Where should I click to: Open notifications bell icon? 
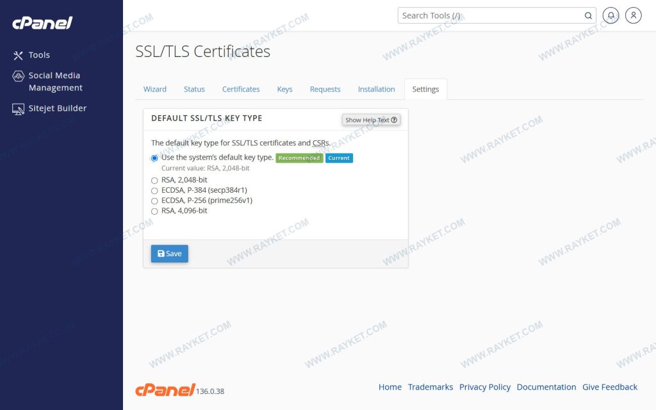coord(611,15)
